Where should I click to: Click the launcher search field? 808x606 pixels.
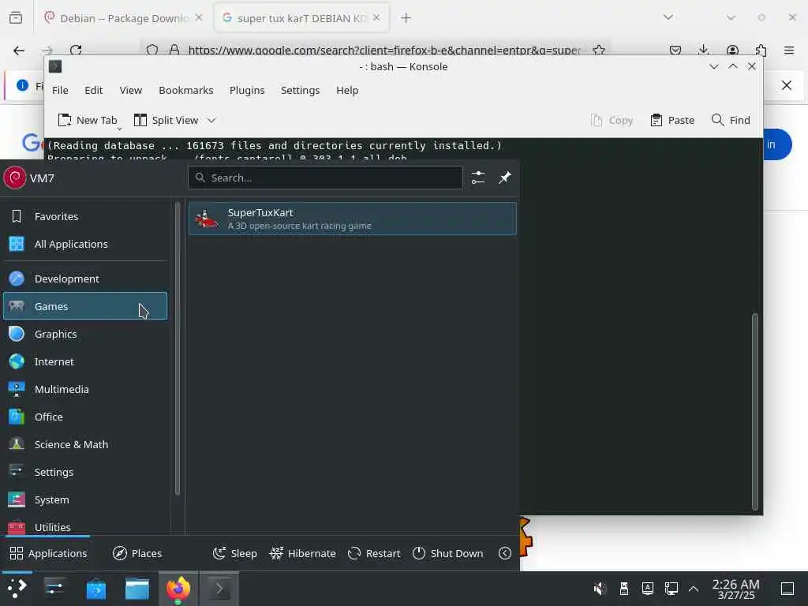[325, 178]
